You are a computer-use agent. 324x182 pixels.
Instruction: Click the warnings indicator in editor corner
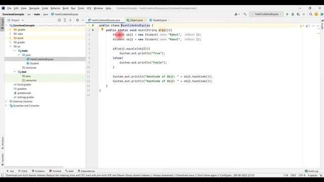302,26
